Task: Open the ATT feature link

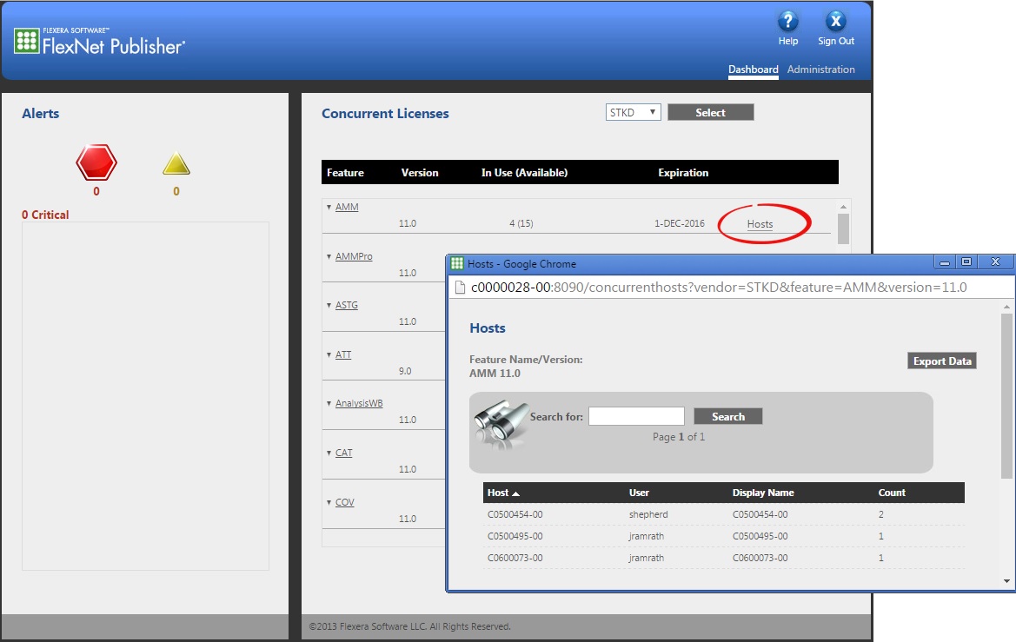Action: pos(343,355)
